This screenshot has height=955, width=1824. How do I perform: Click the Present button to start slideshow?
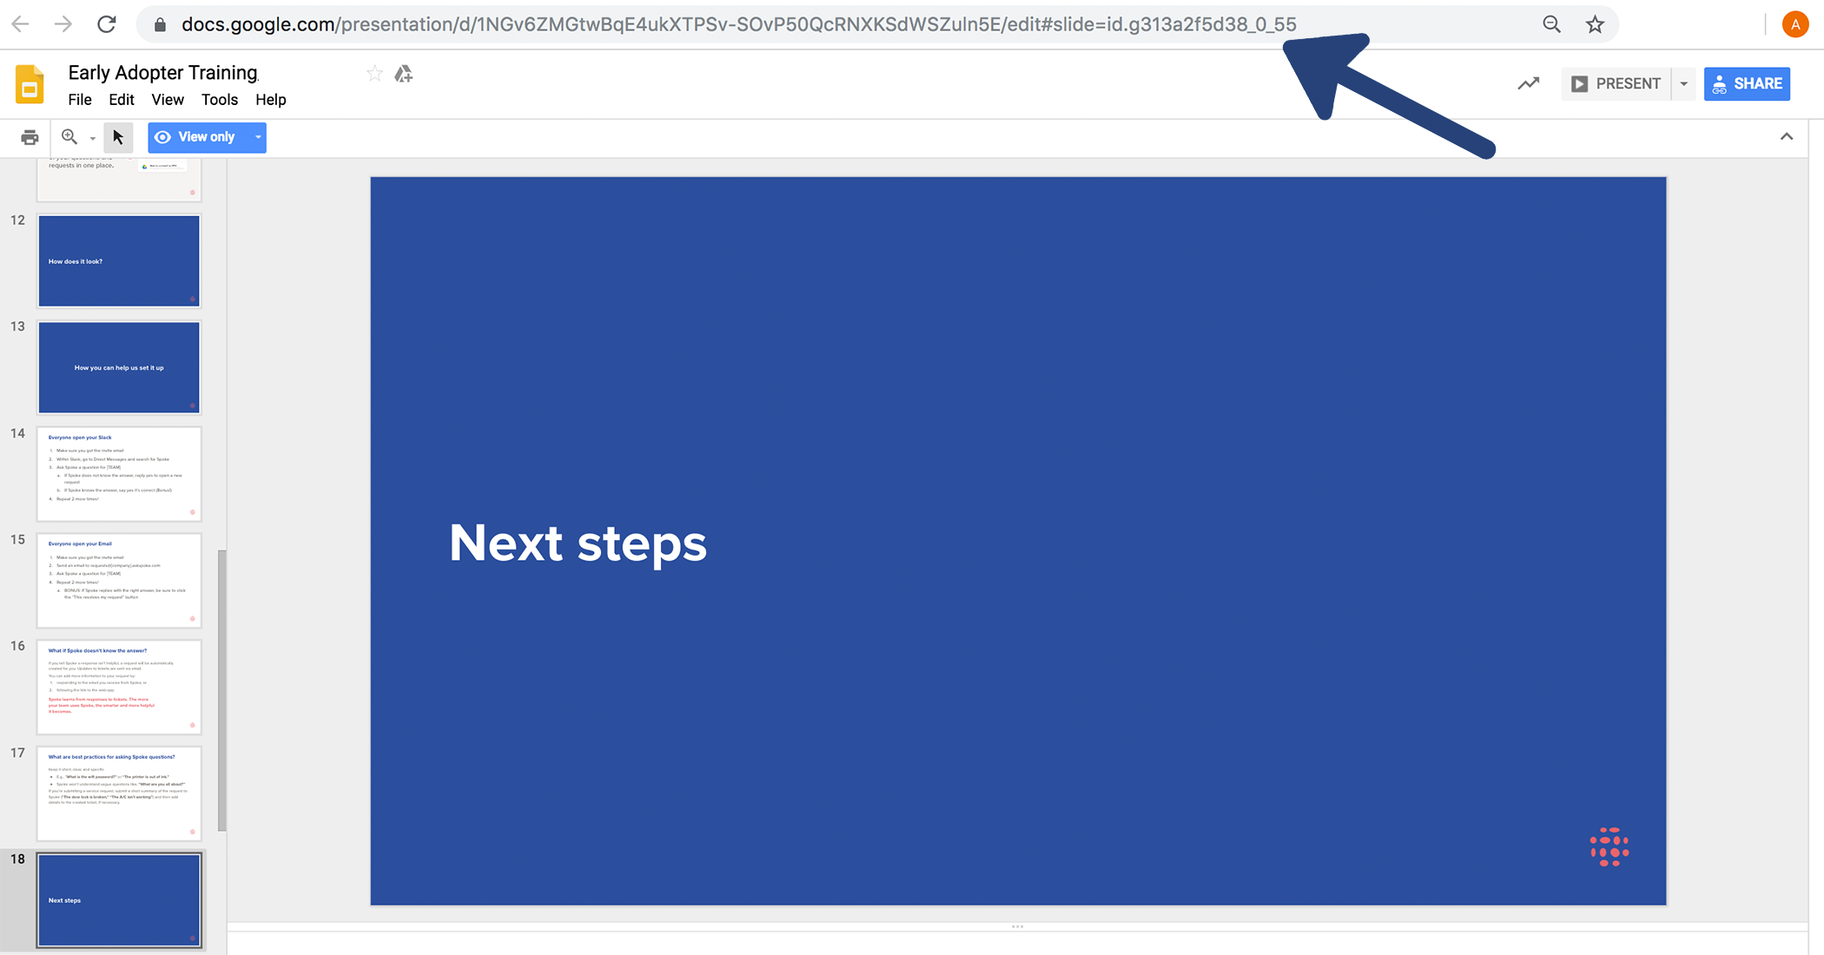(1616, 83)
